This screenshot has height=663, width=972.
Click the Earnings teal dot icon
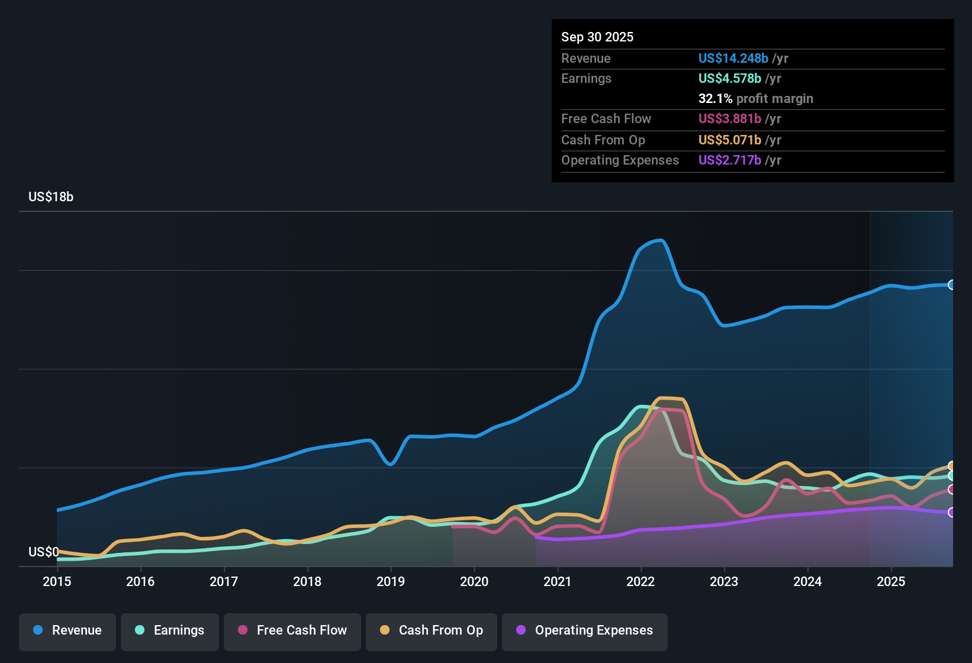tap(140, 630)
